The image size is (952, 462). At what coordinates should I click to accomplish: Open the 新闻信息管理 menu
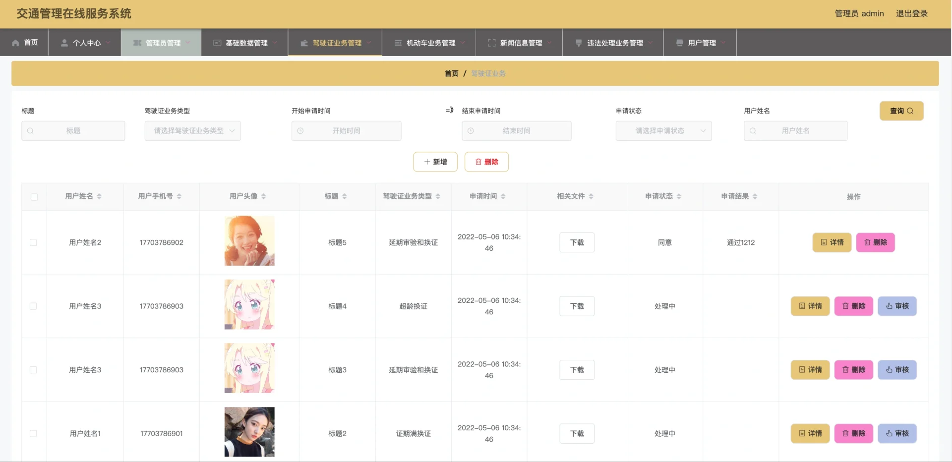point(520,43)
